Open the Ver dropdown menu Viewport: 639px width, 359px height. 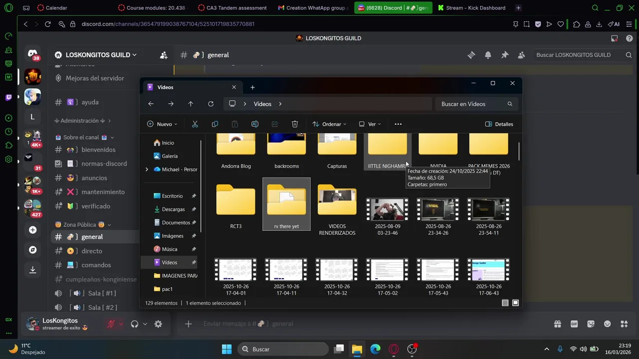tap(370, 124)
